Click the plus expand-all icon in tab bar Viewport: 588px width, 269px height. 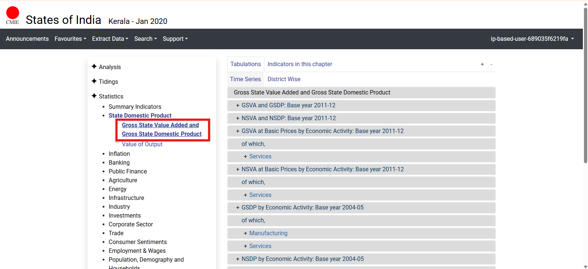[x=482, y=64]
